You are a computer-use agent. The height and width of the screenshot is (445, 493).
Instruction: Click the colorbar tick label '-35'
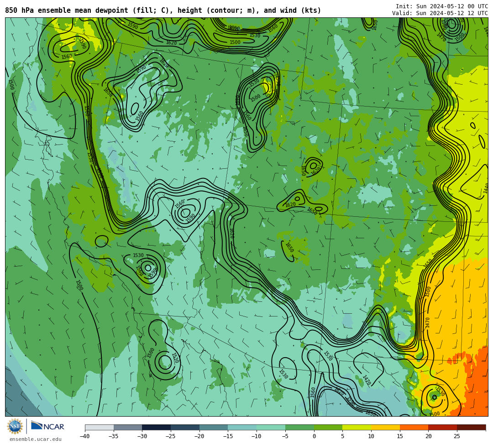(114, 436)
